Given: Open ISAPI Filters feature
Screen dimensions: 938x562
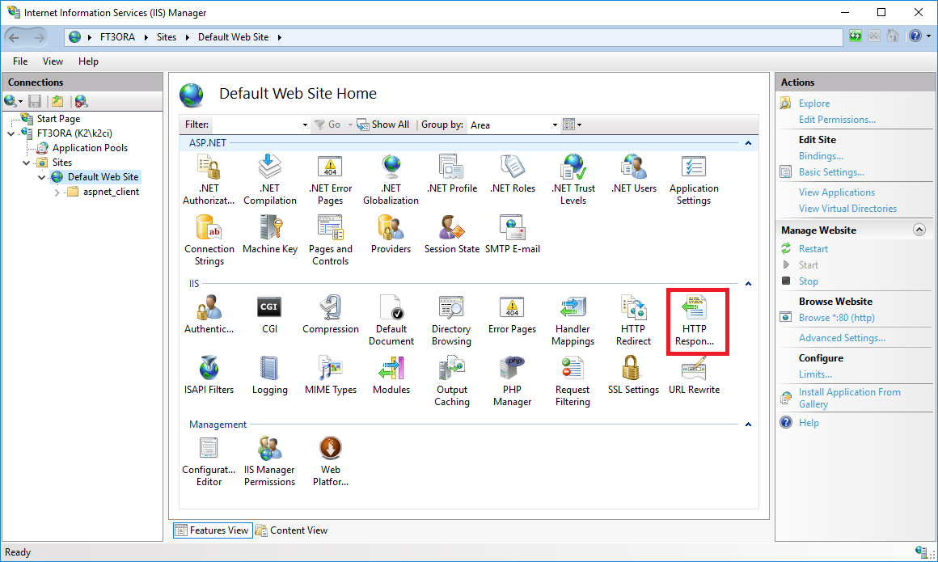Looking at the screenshot, I should tap(209, 375).
